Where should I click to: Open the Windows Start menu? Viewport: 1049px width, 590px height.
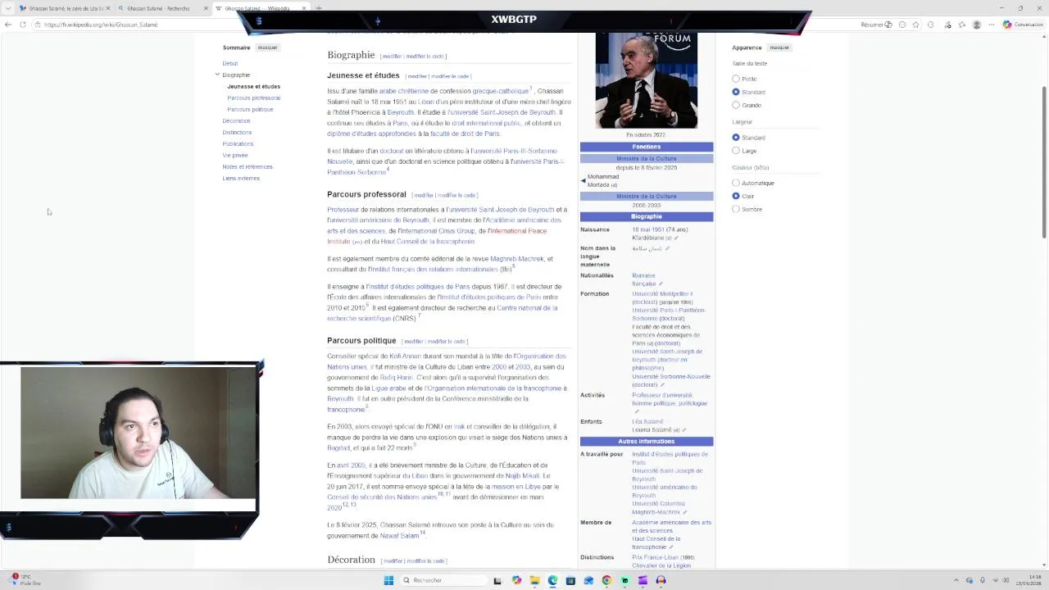[388, 580]
